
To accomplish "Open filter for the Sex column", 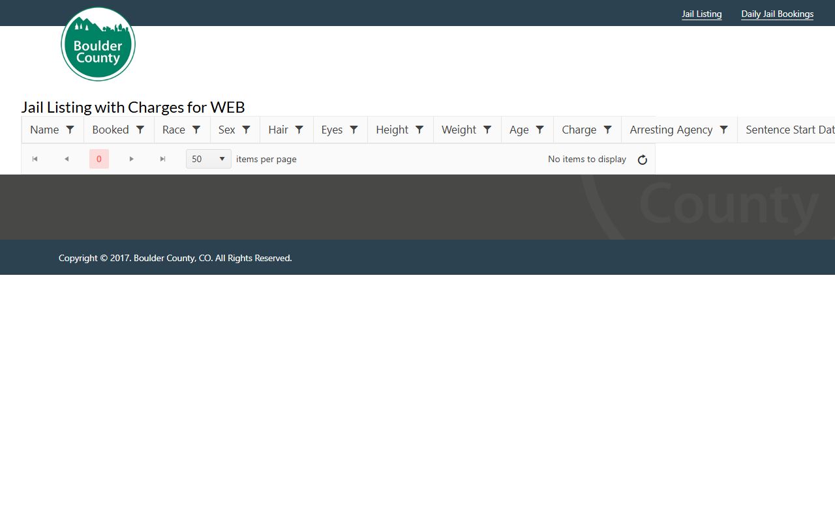I will (x=247, y=130).
